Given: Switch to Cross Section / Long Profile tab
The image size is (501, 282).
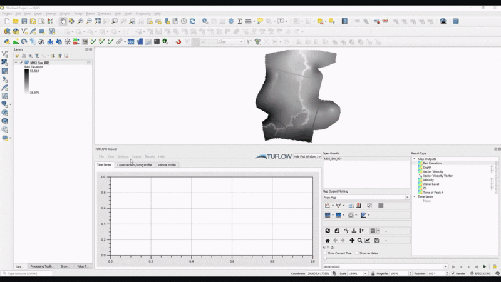Looking at the screenshot, I should click(x=134, y=165).
